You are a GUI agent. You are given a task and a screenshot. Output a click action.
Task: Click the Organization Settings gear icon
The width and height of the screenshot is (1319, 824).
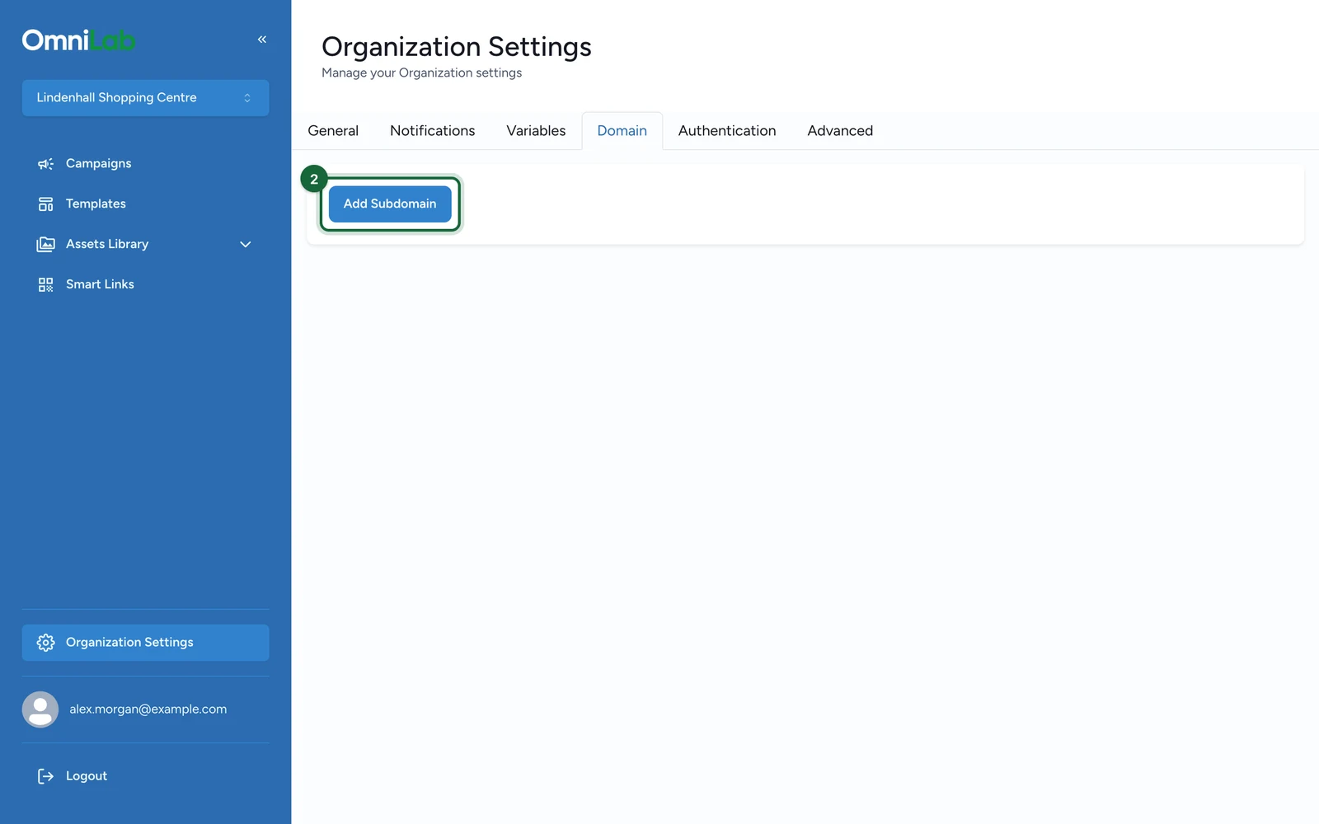coord(45,643)
